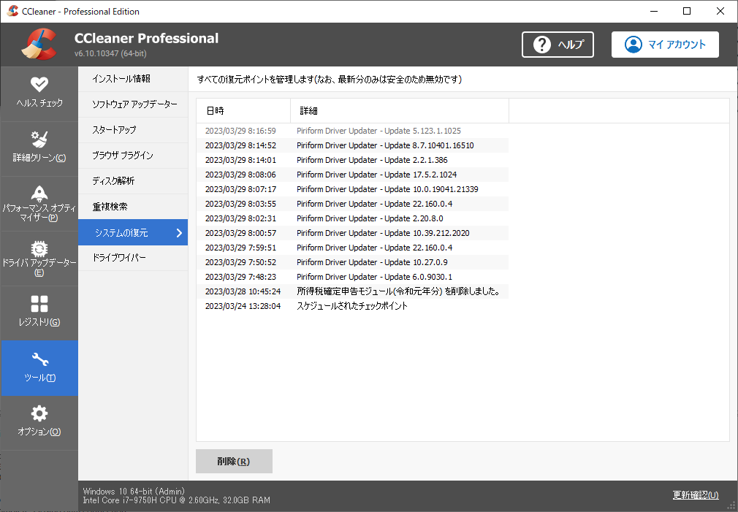Select the 7:59:51 restore point date
738x512 pixels.
[240, 248]
